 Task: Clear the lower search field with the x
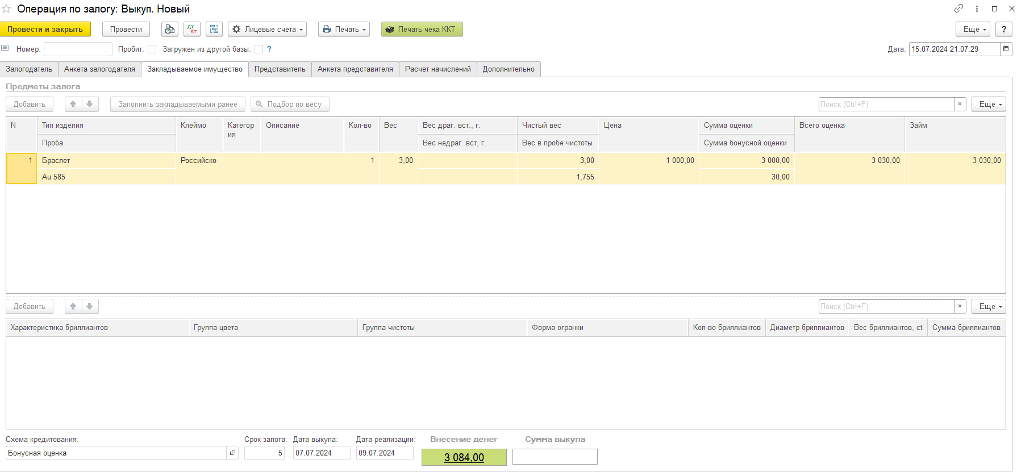coord(960,306)
